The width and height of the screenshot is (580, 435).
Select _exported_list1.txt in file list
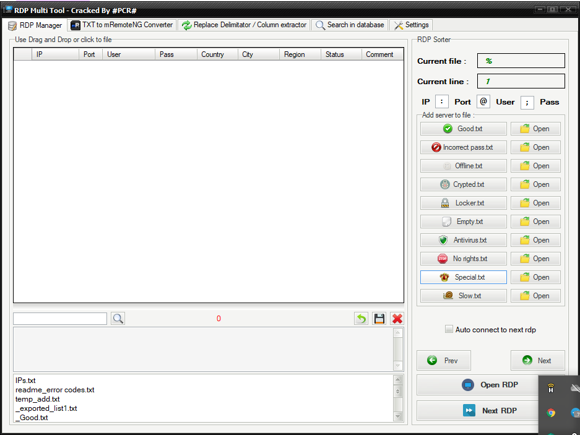[46, 408]
